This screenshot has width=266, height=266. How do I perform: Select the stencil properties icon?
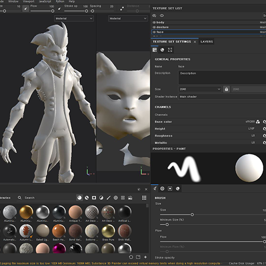pos(170,188)
